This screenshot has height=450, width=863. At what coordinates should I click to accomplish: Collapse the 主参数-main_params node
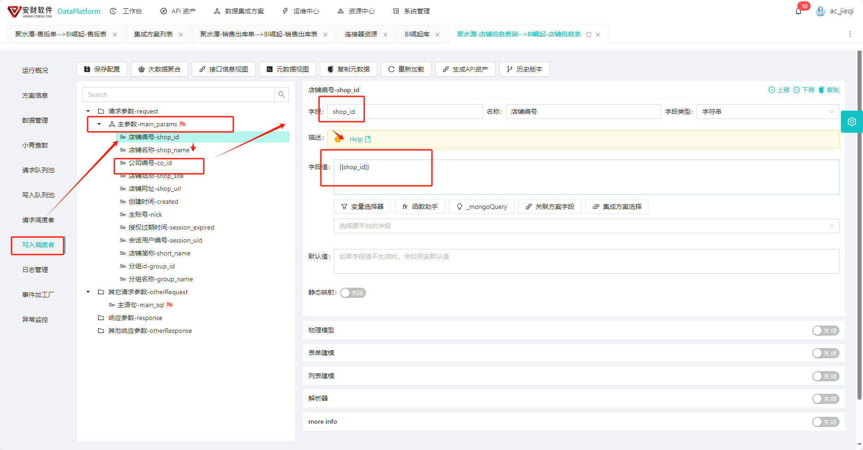(99, 124)
